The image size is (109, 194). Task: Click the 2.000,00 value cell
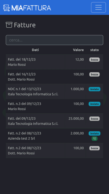click(77, 133)
